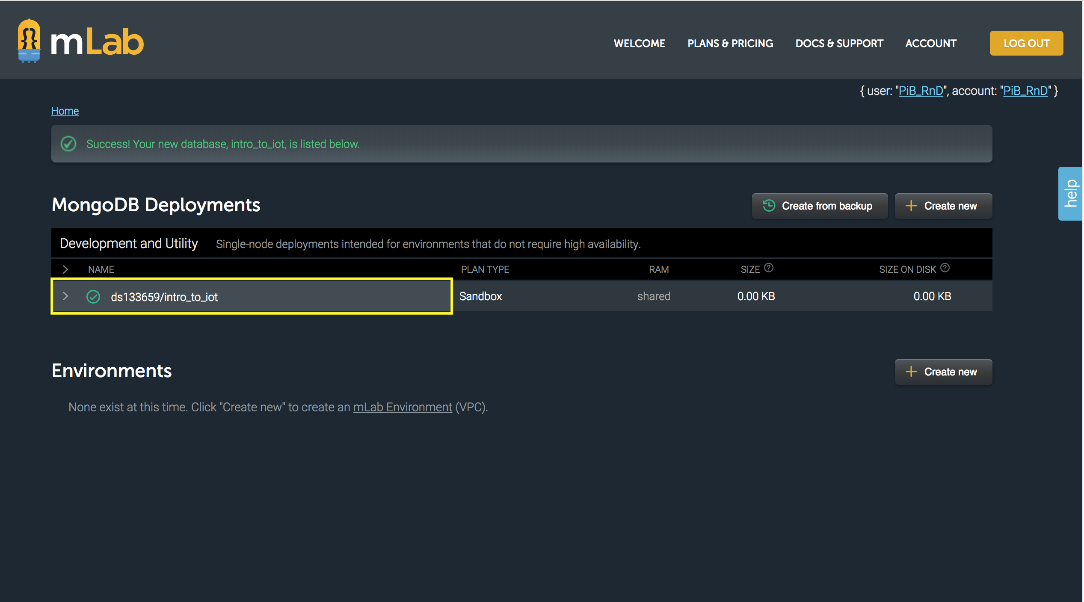The image size is (1084, 602).
Task: Expand all rows via header chevron
Action: (x=65, y=269)
